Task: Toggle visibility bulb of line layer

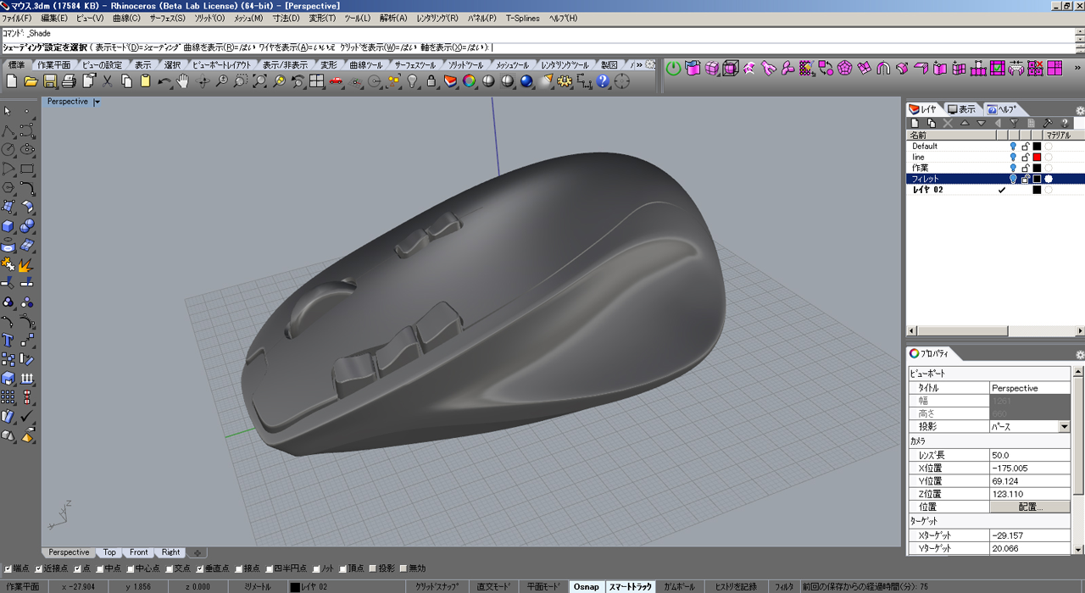Action: (x=1012, y=157)
